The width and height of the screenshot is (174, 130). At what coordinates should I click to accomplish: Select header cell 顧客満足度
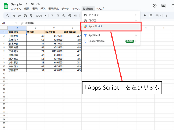(x=72, y=32)
